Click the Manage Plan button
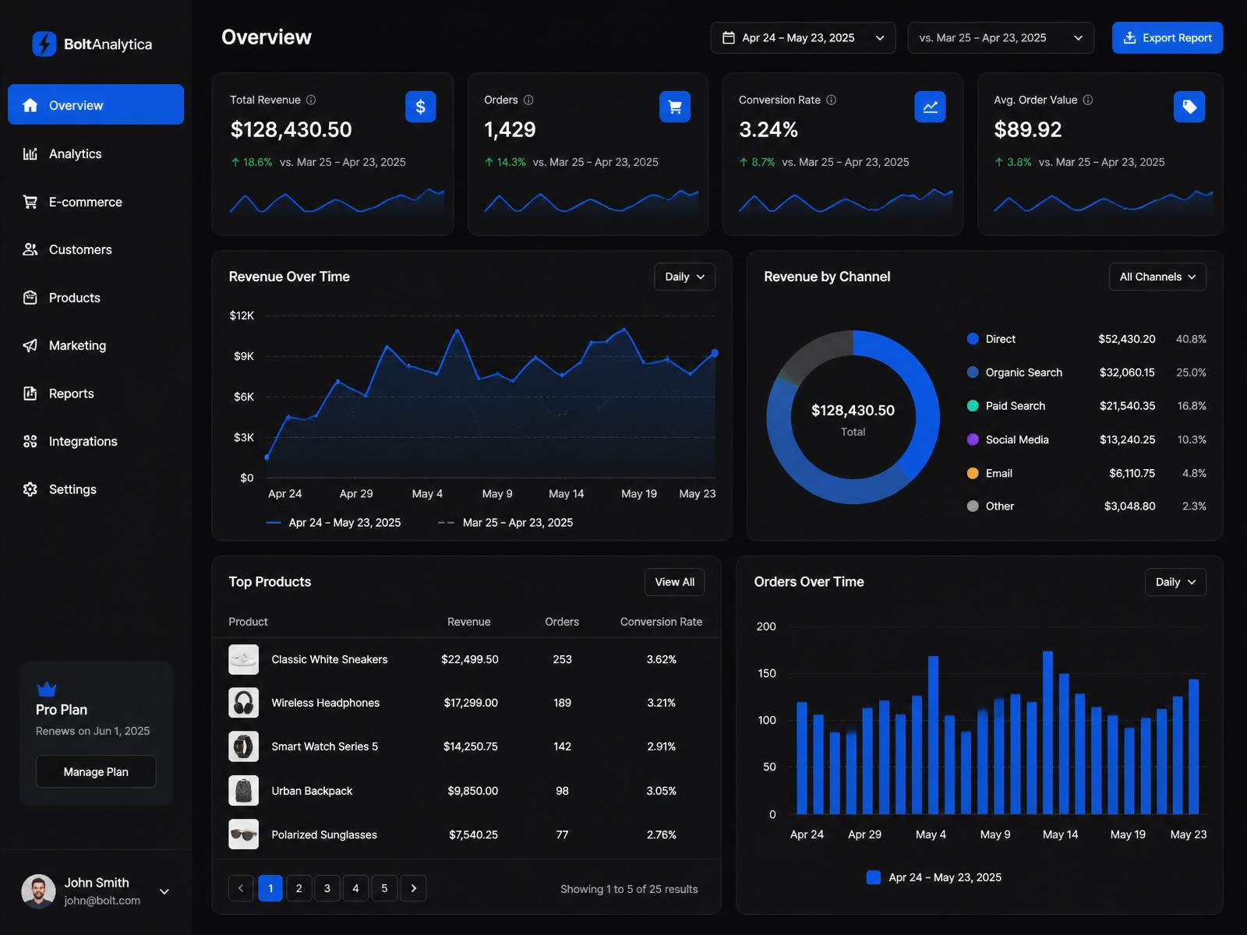This screenshot has width=1247, height=935. click(x=96, y=771)
